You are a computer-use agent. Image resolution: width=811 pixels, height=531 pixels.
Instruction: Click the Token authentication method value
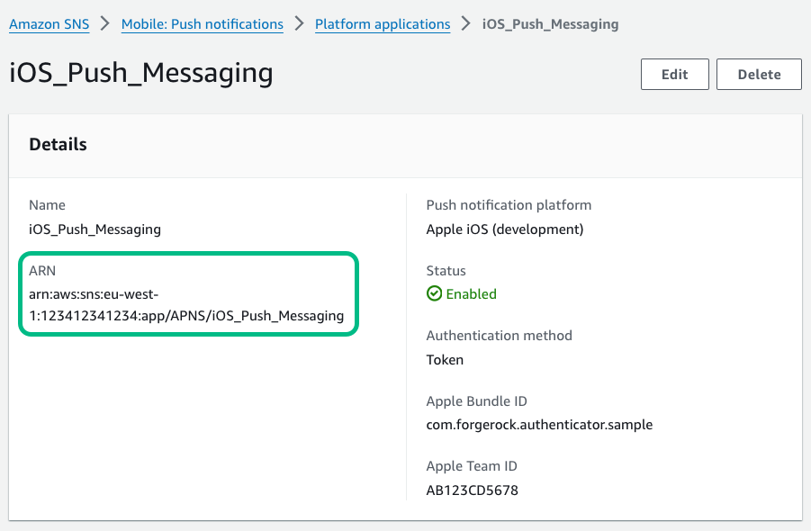point(445,360)
